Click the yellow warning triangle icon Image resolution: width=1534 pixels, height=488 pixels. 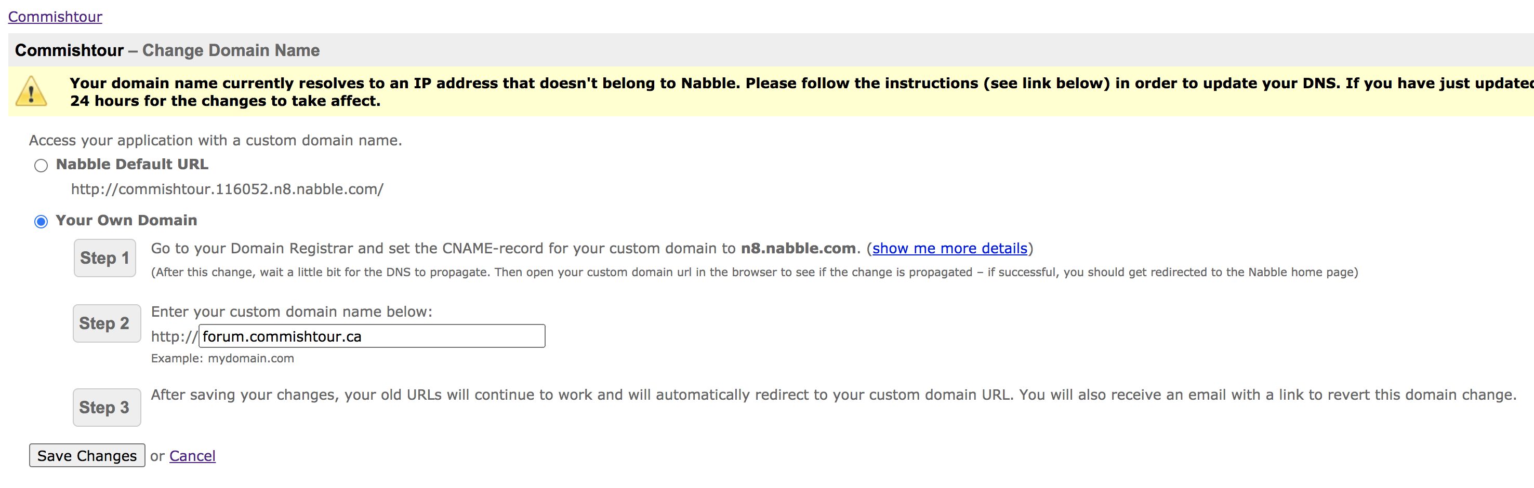point(31,92)
